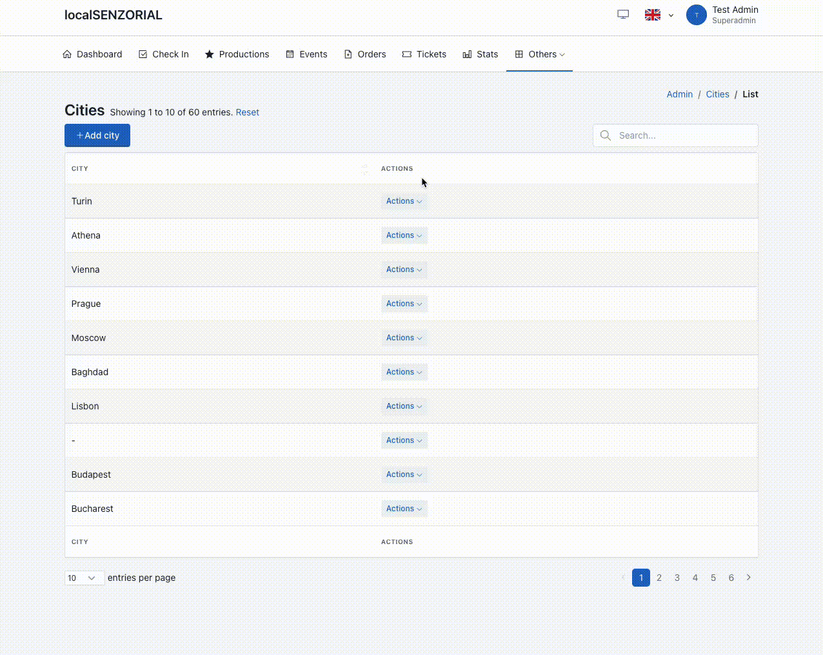Open Actions dropdown for Budapest
The width and height of the screenshot is (823, 655).
coord(404,474)
